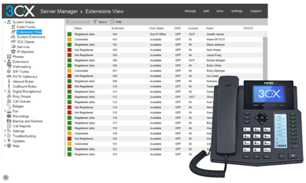The image size is (306, 183).
Task: Sort by the Status column header
Action: click(78, 28)
